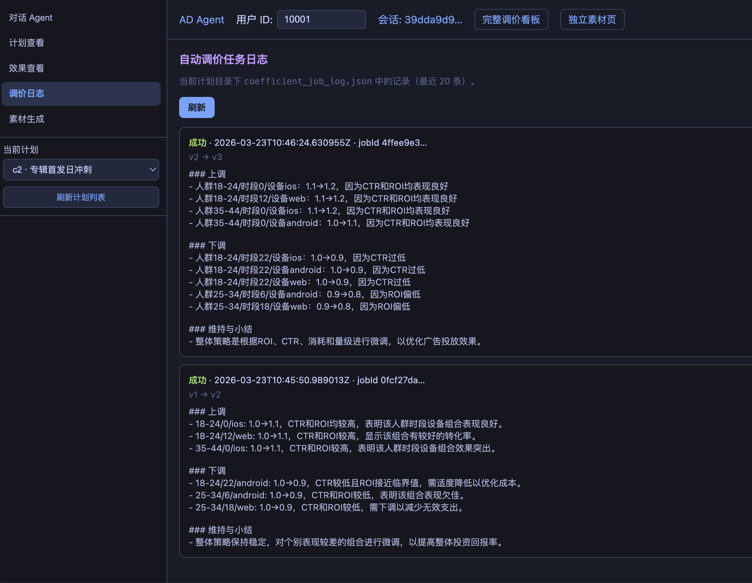Click the 当前计划 label
This screenshot has height=583, width=752.
point(21,150)
